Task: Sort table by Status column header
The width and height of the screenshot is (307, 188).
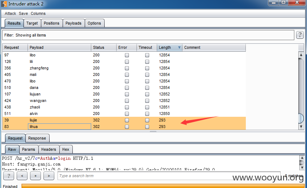Action: coord(104,47)
